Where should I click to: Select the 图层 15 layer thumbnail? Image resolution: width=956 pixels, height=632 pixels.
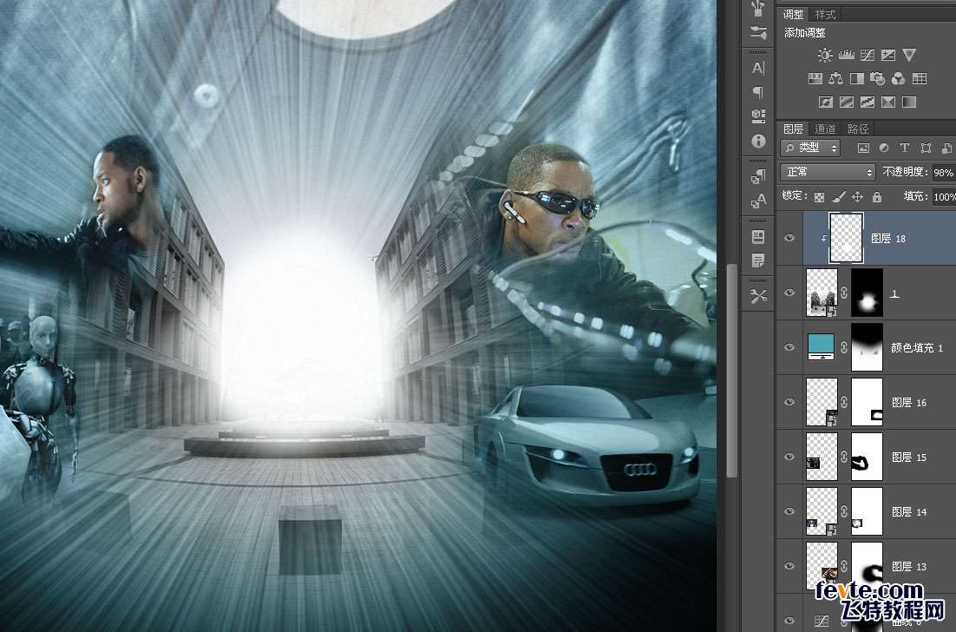point(822,457)
